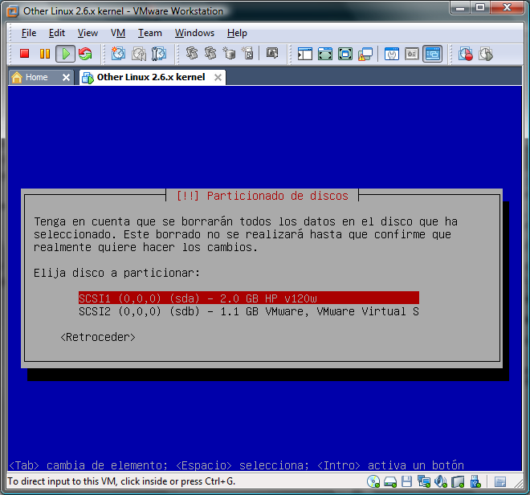Close the Other Linux 2.6.x kernel tab
This screenshot has height=495, width=530.
[x=218, y=78]
